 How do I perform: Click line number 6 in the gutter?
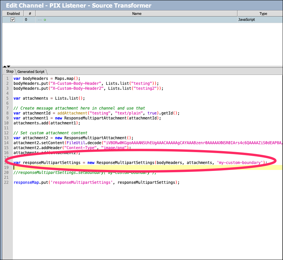coord(7,103)
